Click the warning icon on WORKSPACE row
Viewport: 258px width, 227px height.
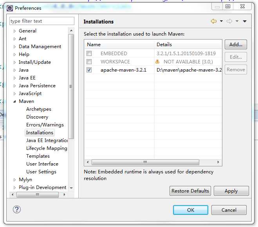157,62
